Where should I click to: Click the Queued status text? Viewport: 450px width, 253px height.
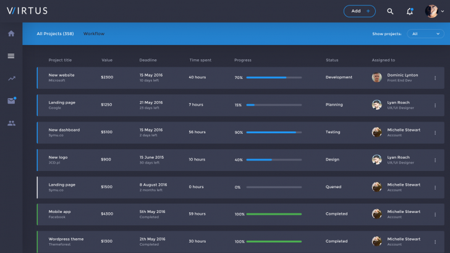pyautogui.click(x=334, y=187)
